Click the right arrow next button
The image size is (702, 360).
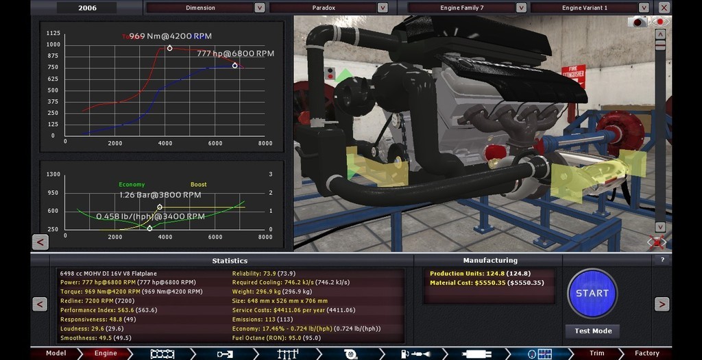pyautogui.click(x=662, y=304)
